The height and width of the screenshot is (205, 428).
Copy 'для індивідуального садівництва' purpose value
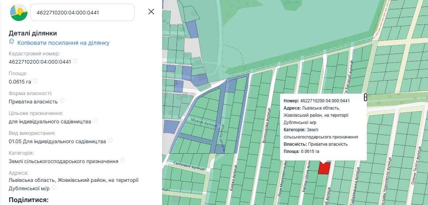coord(96,121)
